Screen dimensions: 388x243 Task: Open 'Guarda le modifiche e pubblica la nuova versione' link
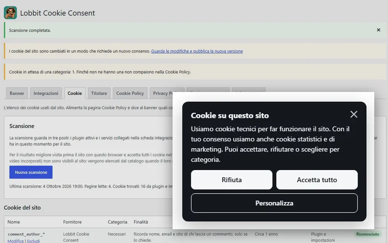pyautogui.click(x=197, y=51)
